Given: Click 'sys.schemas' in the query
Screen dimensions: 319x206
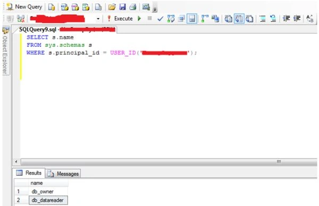Looking at the screenshot, I should pos(65,45).
